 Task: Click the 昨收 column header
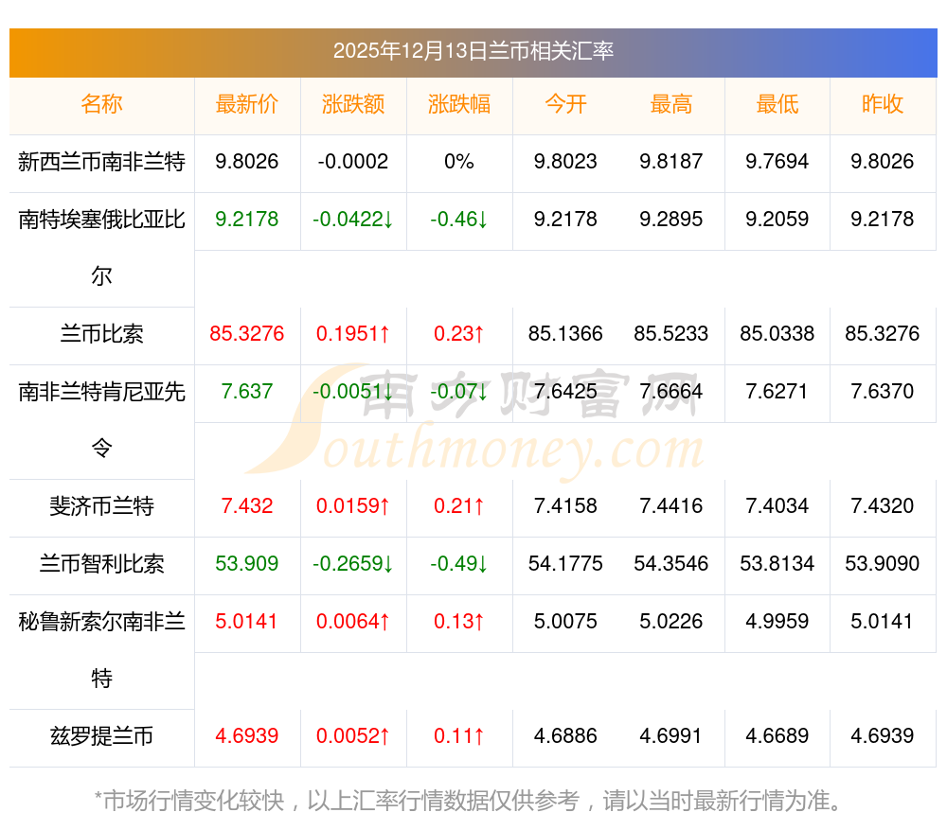[883, 105]
